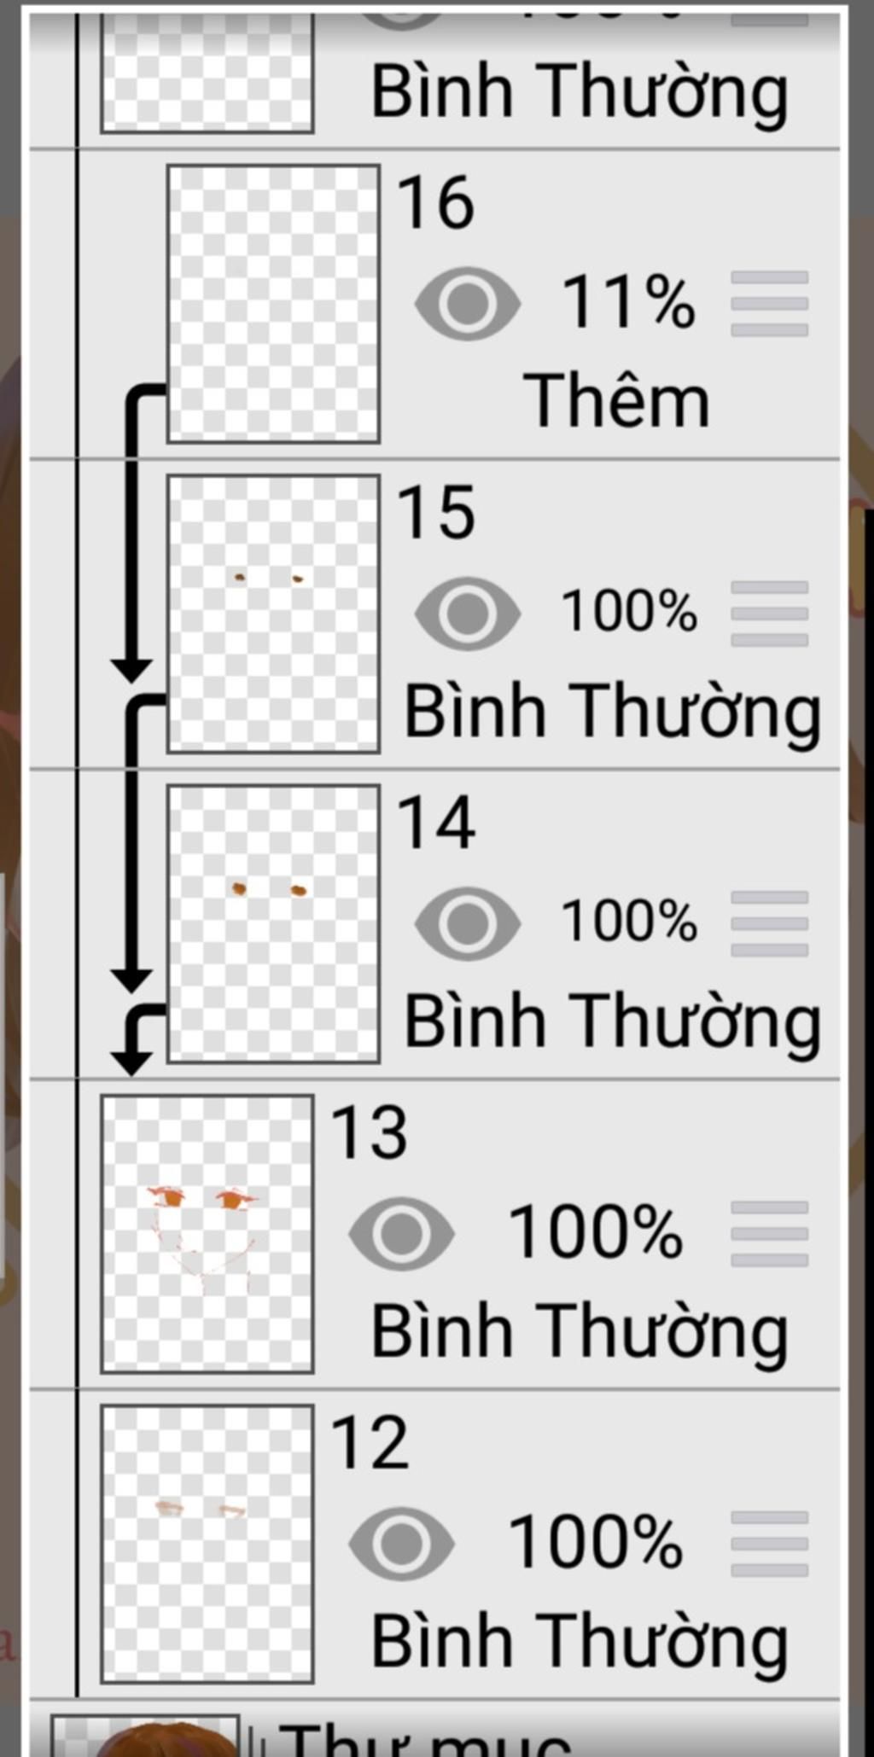The image size is (874, 1757).
Task: Click the 100% opacity value of layer 13
Action: click(595, 1231)
